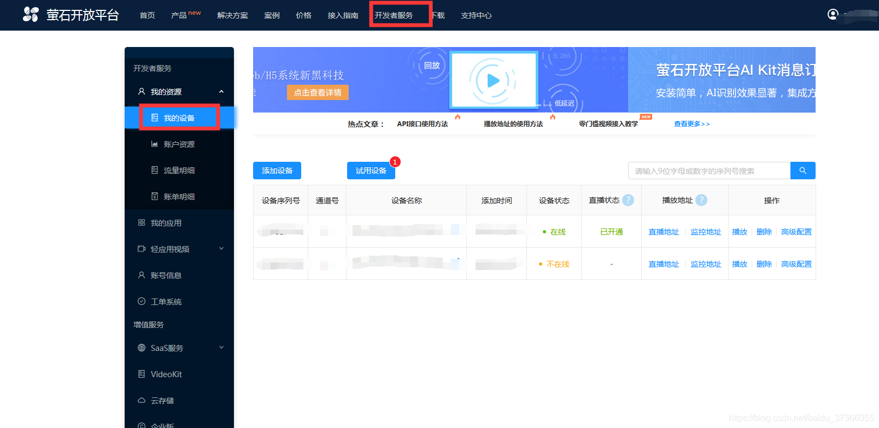
Task: Click the 轻应用视频 video icon
Action: tap(142, 249)
